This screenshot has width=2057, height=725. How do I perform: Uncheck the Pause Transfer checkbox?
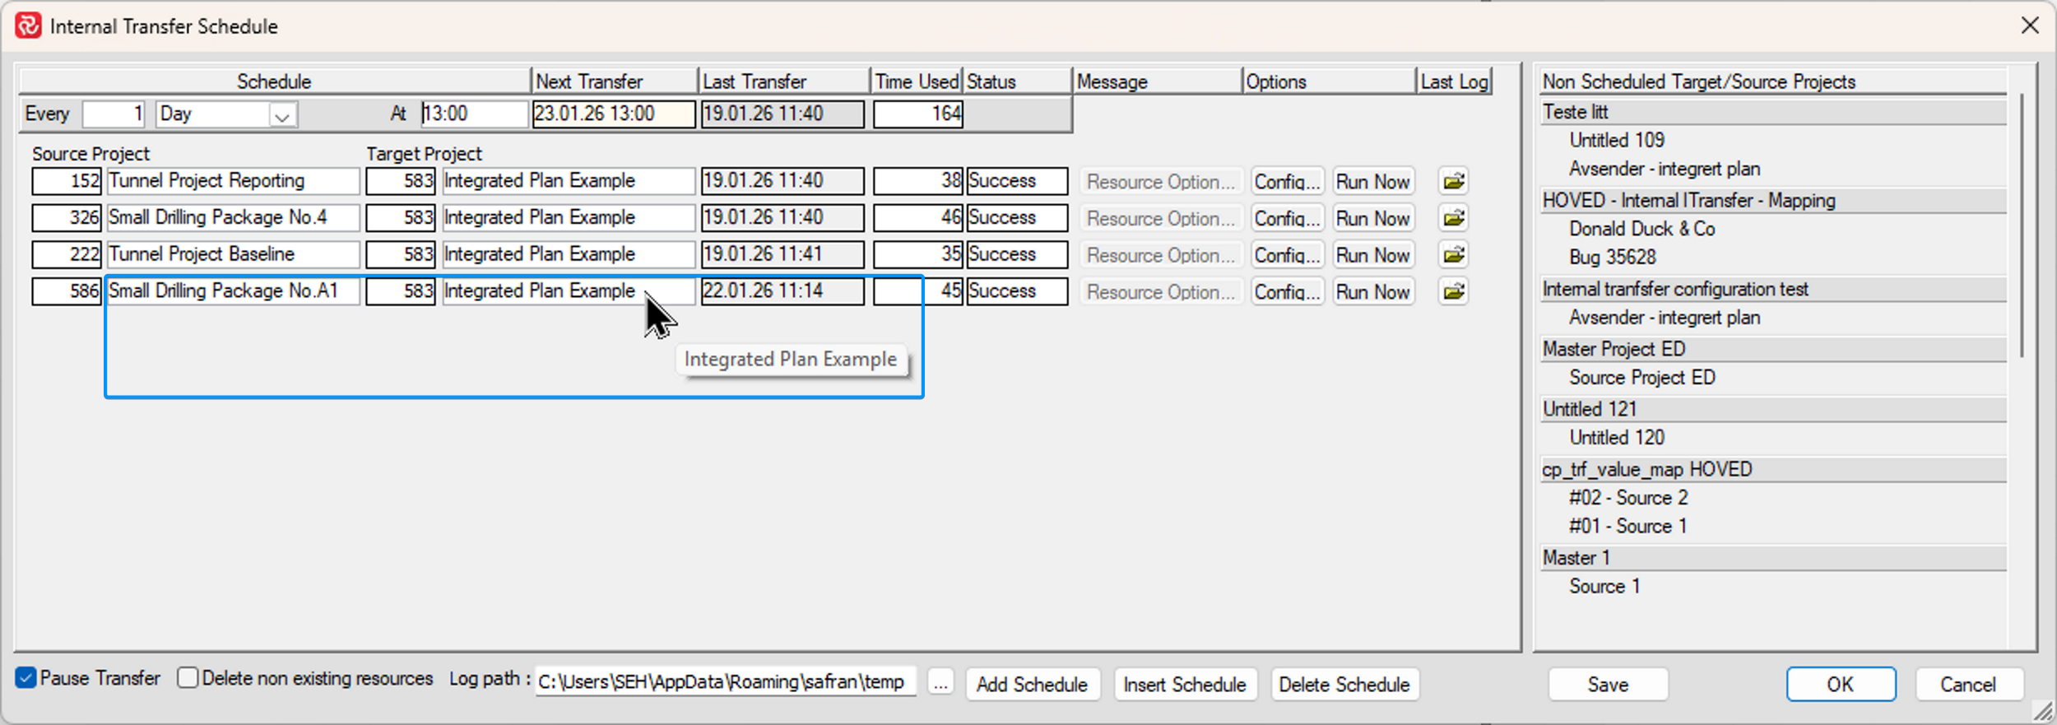click(26, 678)
